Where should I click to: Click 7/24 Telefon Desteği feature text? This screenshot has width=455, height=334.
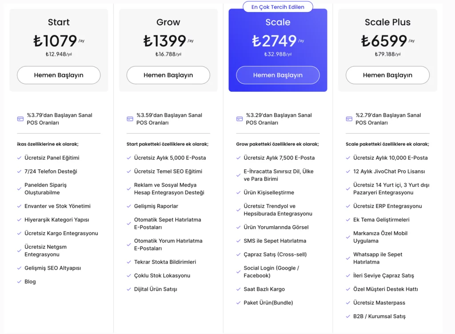(x=51, y=172)
